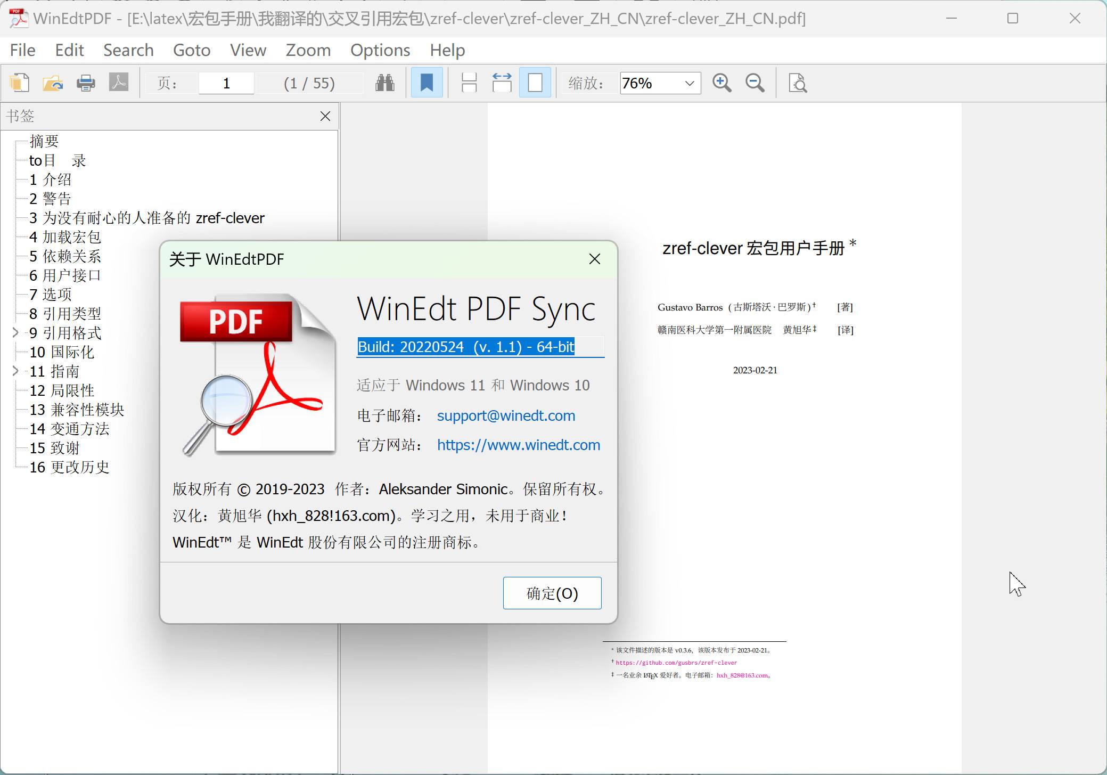
Task: Select the '4 加载宏包' bookmark
Action: [65, 237]
